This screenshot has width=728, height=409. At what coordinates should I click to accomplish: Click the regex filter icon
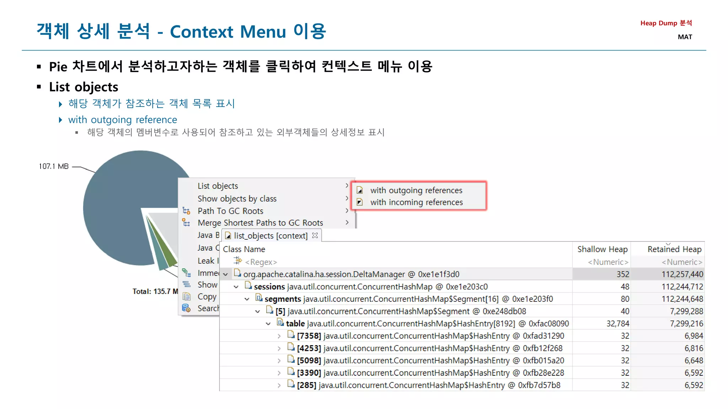point(237,261)
